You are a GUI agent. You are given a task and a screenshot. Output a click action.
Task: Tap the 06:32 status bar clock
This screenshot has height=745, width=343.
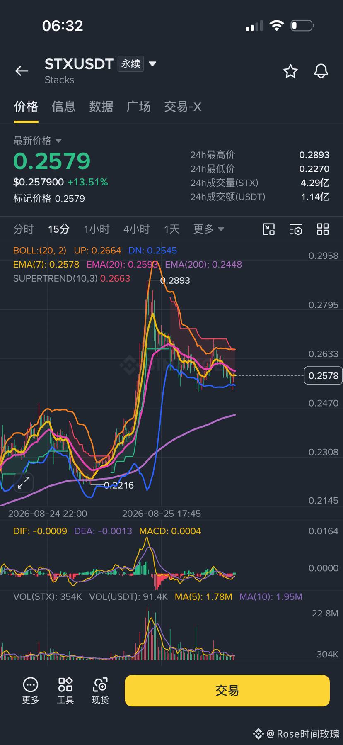click(63, 26)
